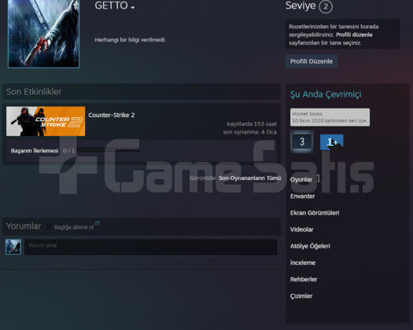Open the Videolar section

click(301, 229)
